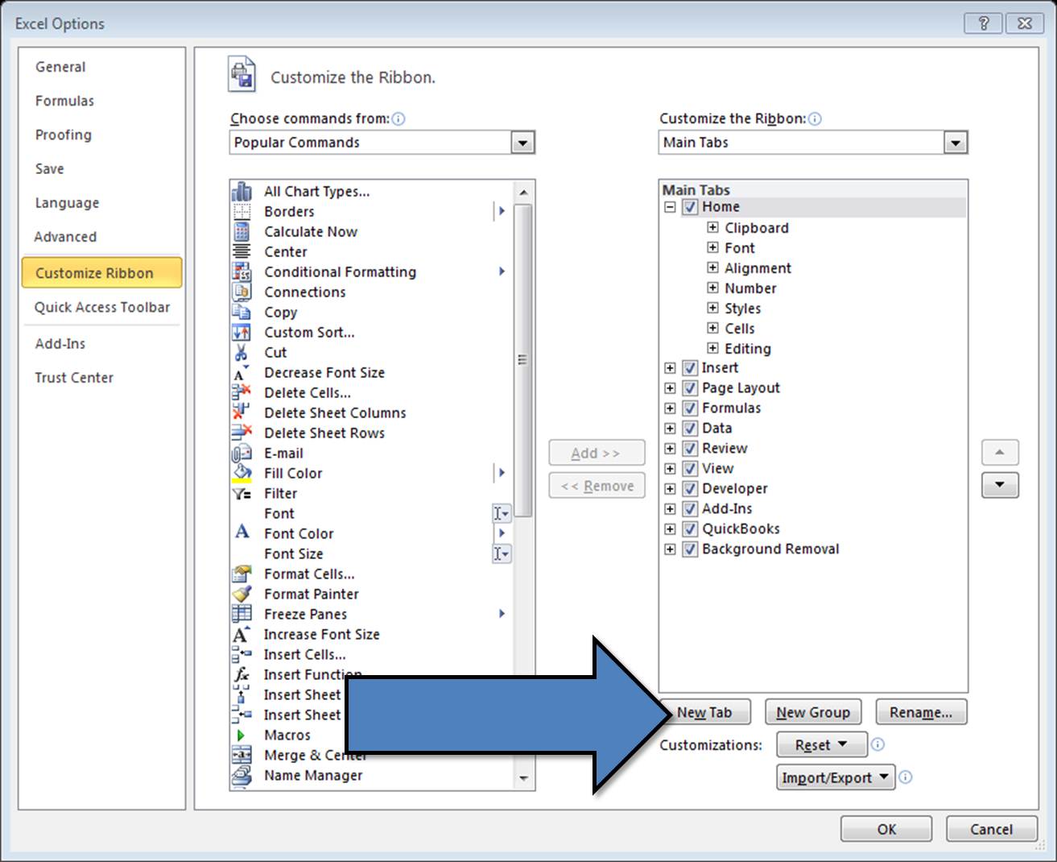
Task: Choose the Macros command
Action: (287, 735)
